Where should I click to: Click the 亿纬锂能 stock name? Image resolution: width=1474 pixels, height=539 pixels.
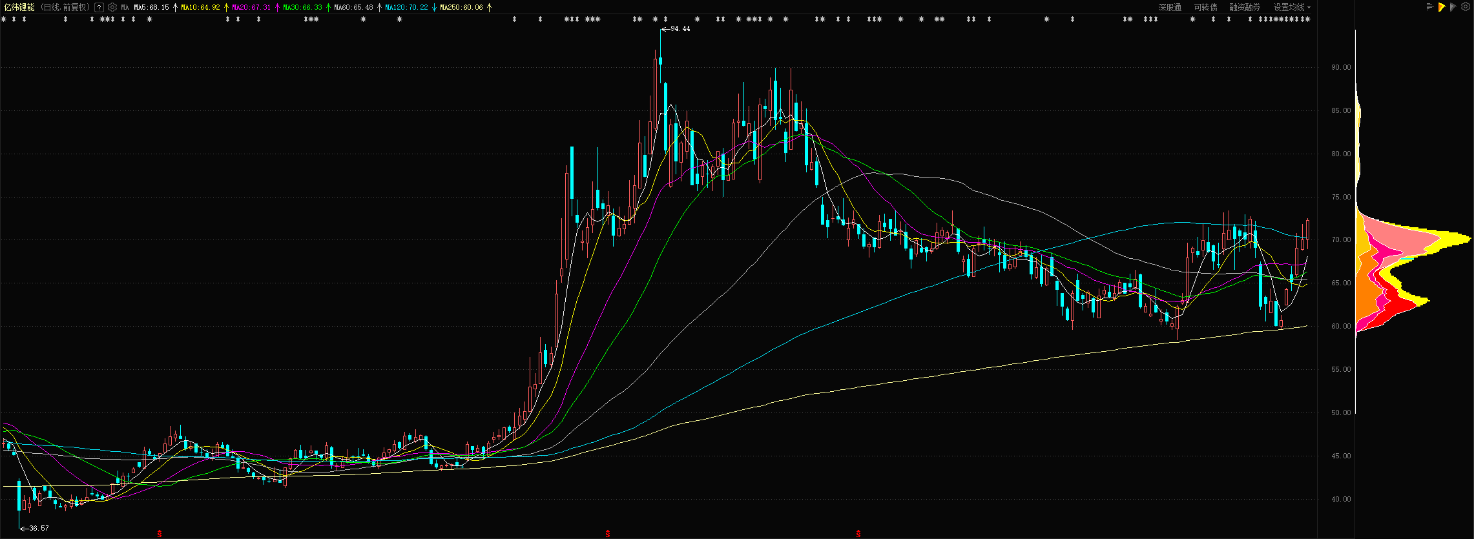click(20, 8)
